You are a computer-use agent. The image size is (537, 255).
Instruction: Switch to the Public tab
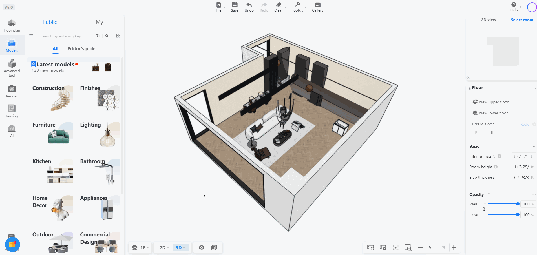tap(50, 22)
